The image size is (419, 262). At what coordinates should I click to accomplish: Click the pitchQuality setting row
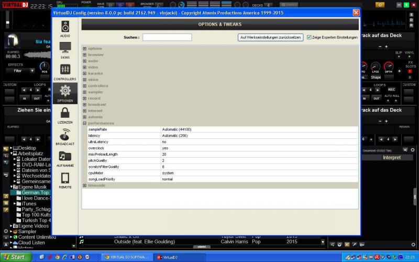(x=223, y=161)
